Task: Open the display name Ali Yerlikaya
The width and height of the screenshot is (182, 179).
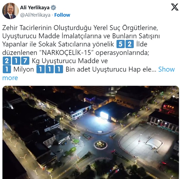Action: pyautogui.click(x=35, y=8)
